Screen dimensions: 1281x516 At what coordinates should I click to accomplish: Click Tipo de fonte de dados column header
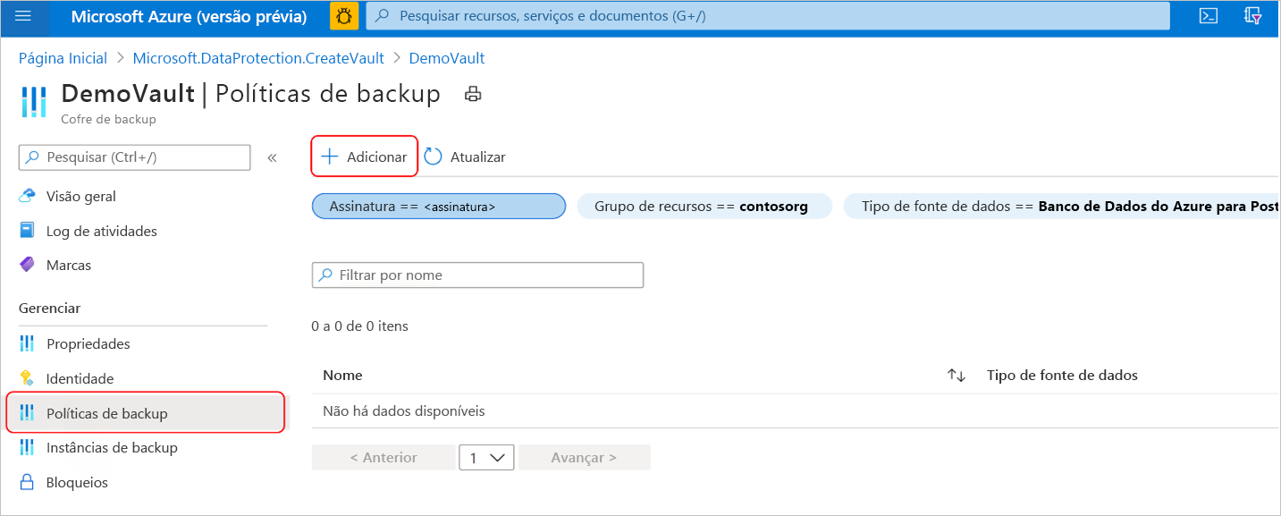(1062, 376)
